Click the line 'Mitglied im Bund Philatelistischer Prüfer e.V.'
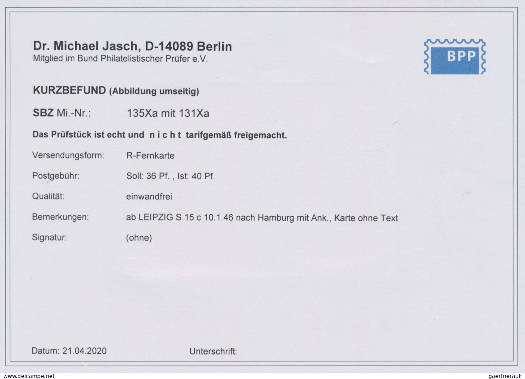The height and width of the screenshot is (379, 525). pyautogui.click(x=120, y=59)
